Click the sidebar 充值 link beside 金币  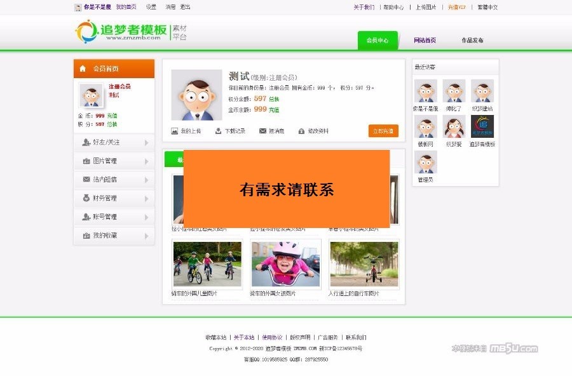click(112, 116)
